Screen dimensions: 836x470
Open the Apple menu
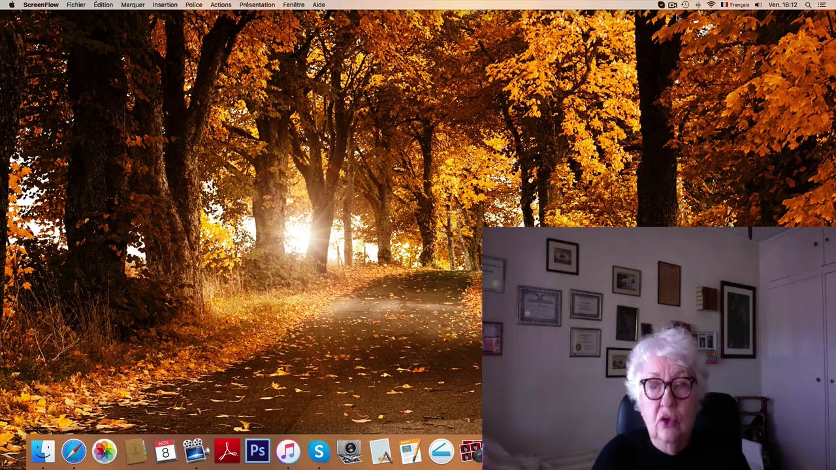[12, 5]
